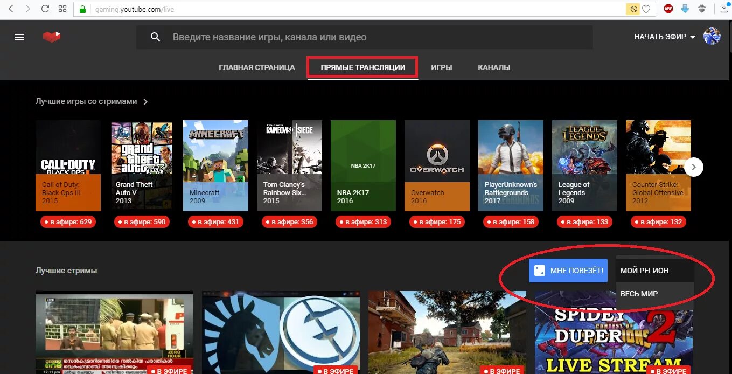
Task: Click the dice icon on Мне повезёт
Action: pyautogui.click(x=540, y=270)
